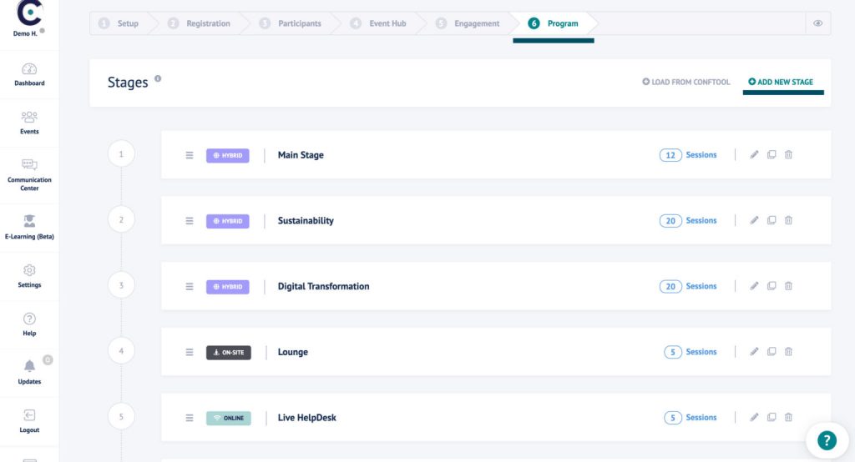Click the Online badge on Live HelpDesk
The width and height of the screenshot is (855, 462).
click(x=229, y=418)
